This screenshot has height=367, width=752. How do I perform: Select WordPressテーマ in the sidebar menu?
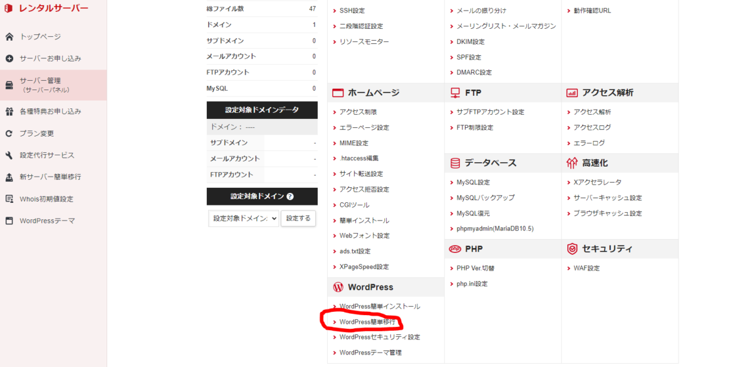point(47,220)
